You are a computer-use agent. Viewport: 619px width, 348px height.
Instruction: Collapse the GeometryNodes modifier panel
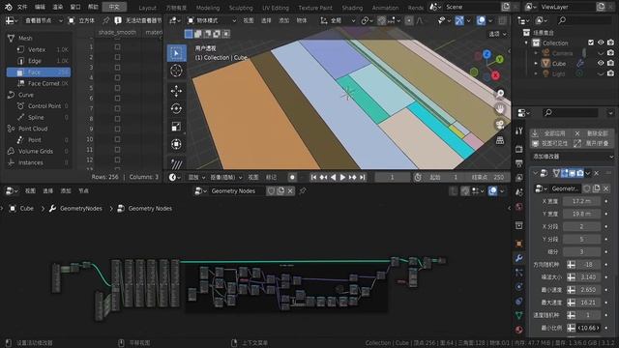[535, 173]
